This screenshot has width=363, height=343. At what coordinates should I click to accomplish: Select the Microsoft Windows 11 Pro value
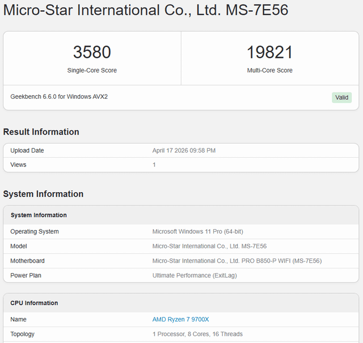coord(197,231)
